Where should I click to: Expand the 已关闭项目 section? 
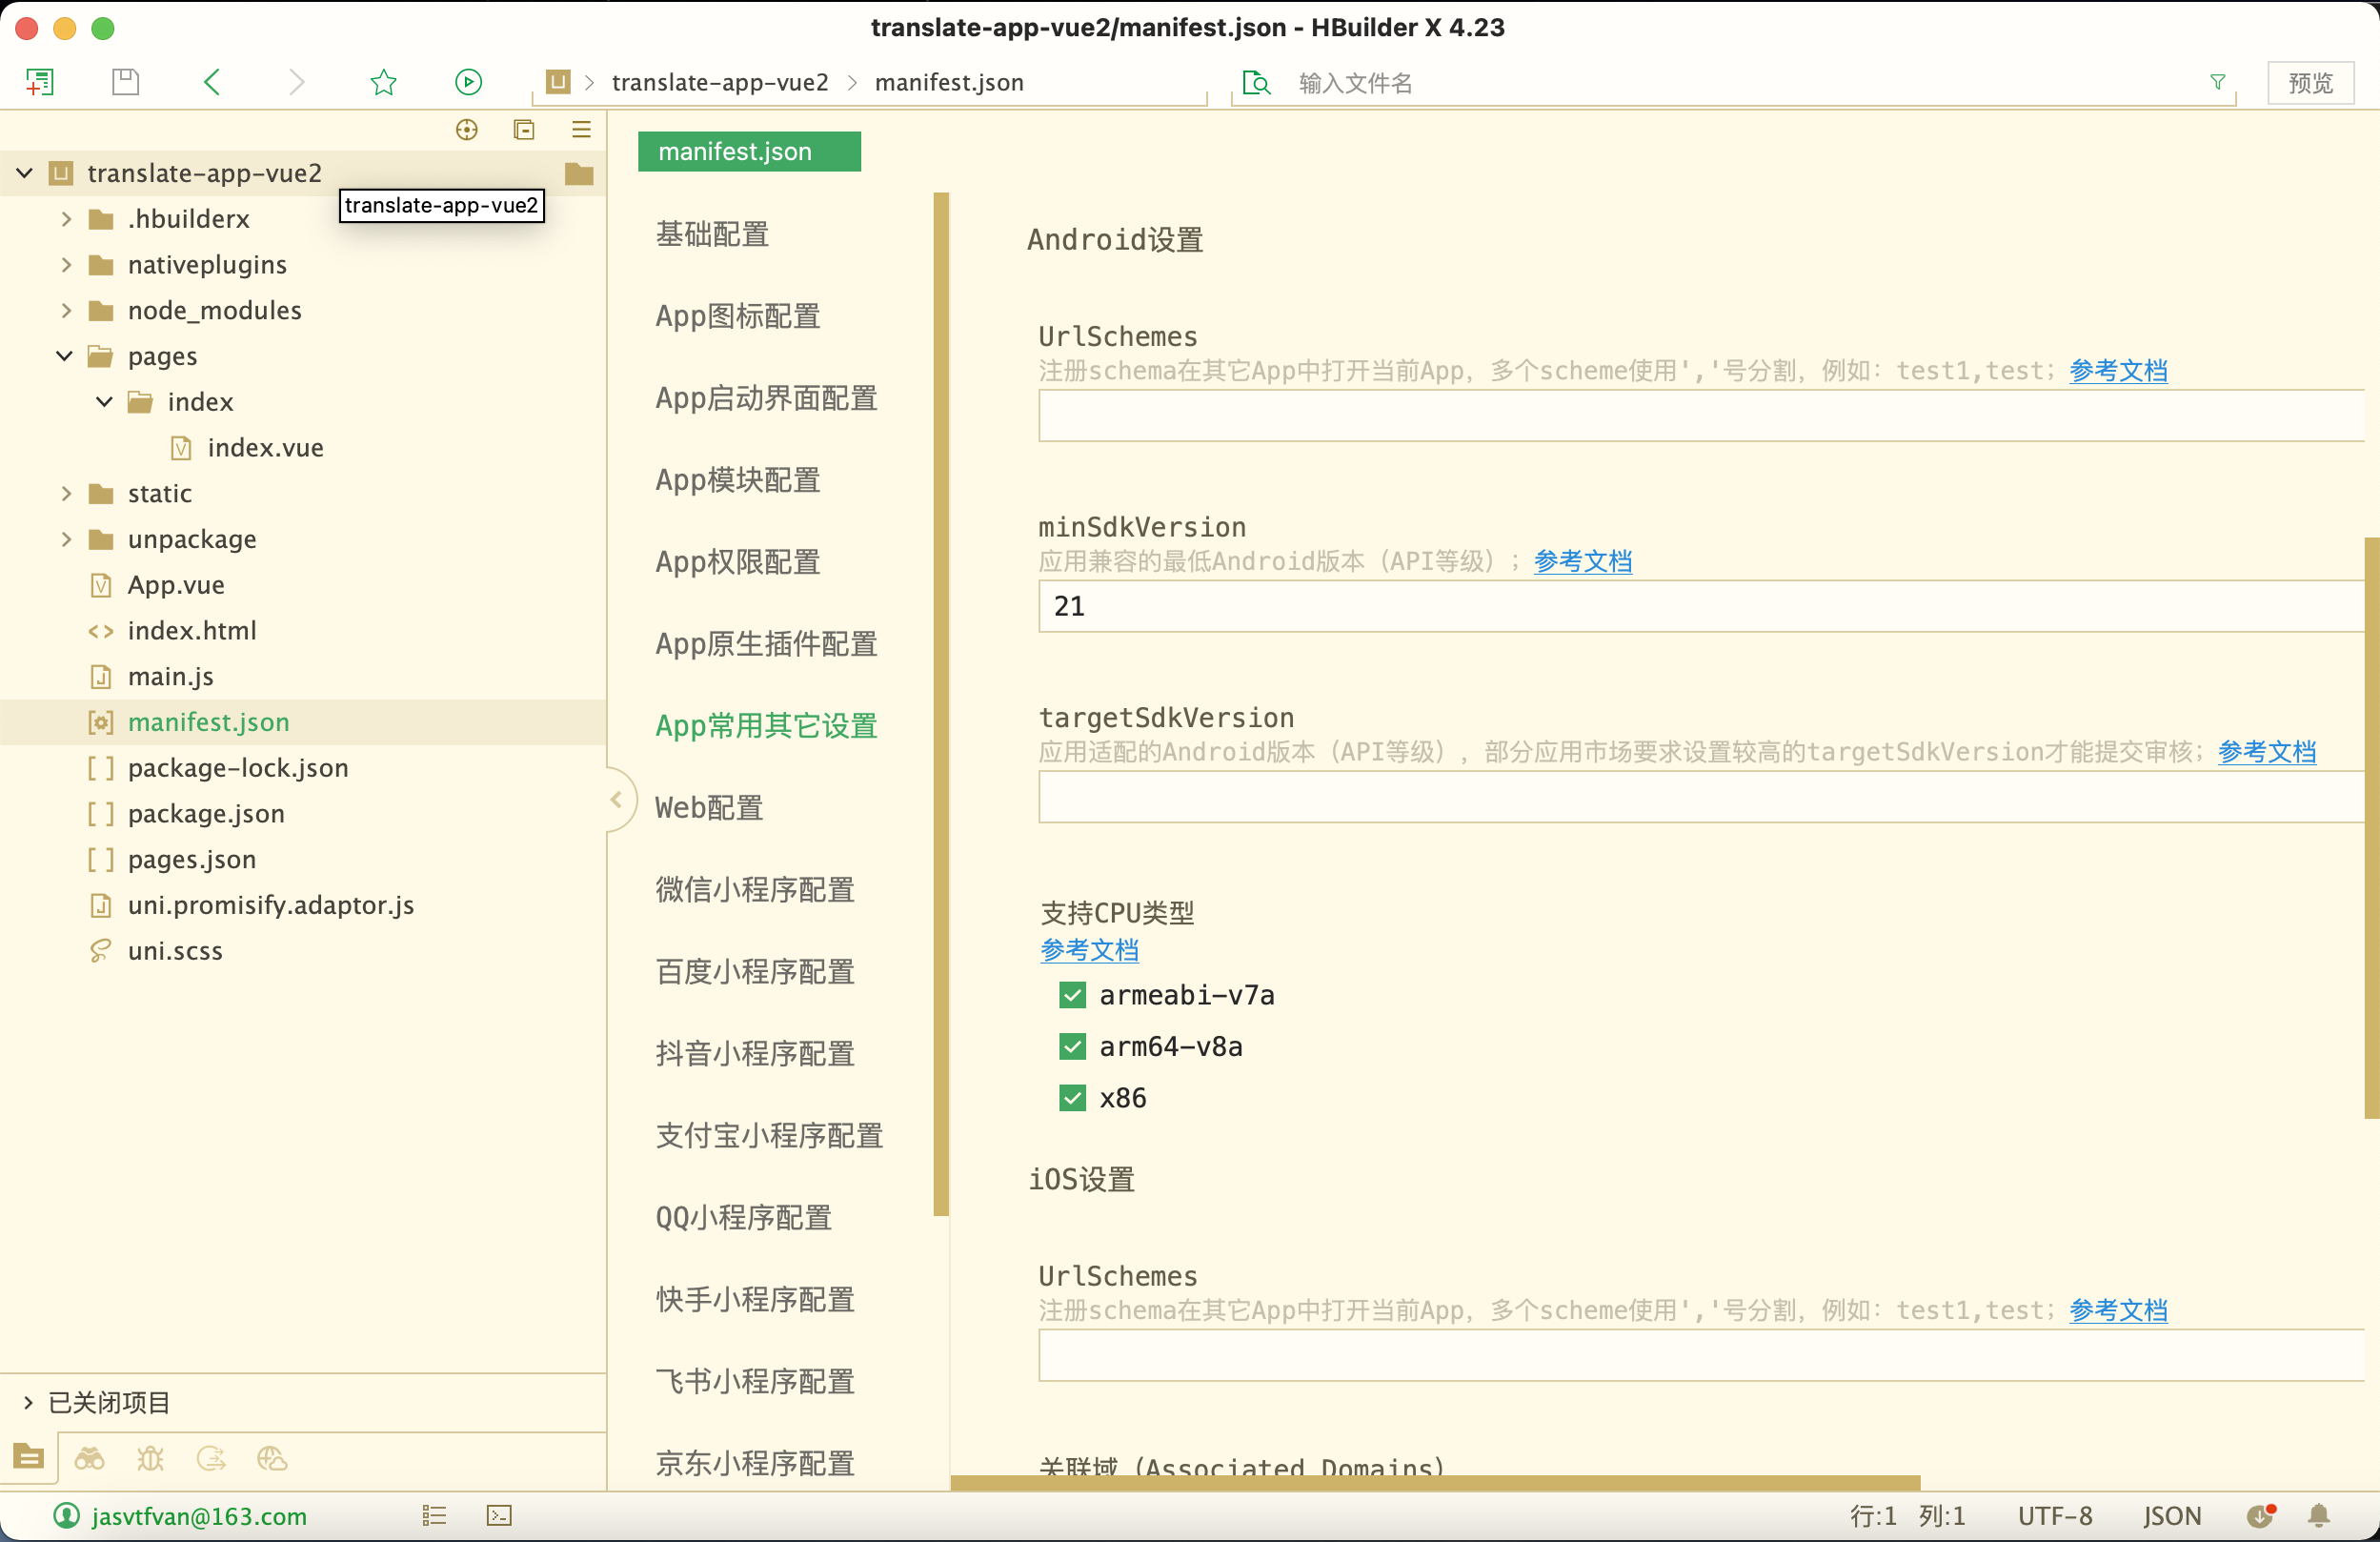pos(28,1402)
